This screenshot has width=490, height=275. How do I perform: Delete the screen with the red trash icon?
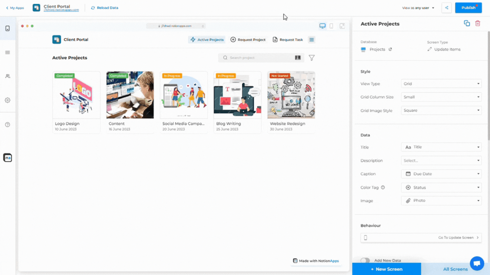pos(478,24)
